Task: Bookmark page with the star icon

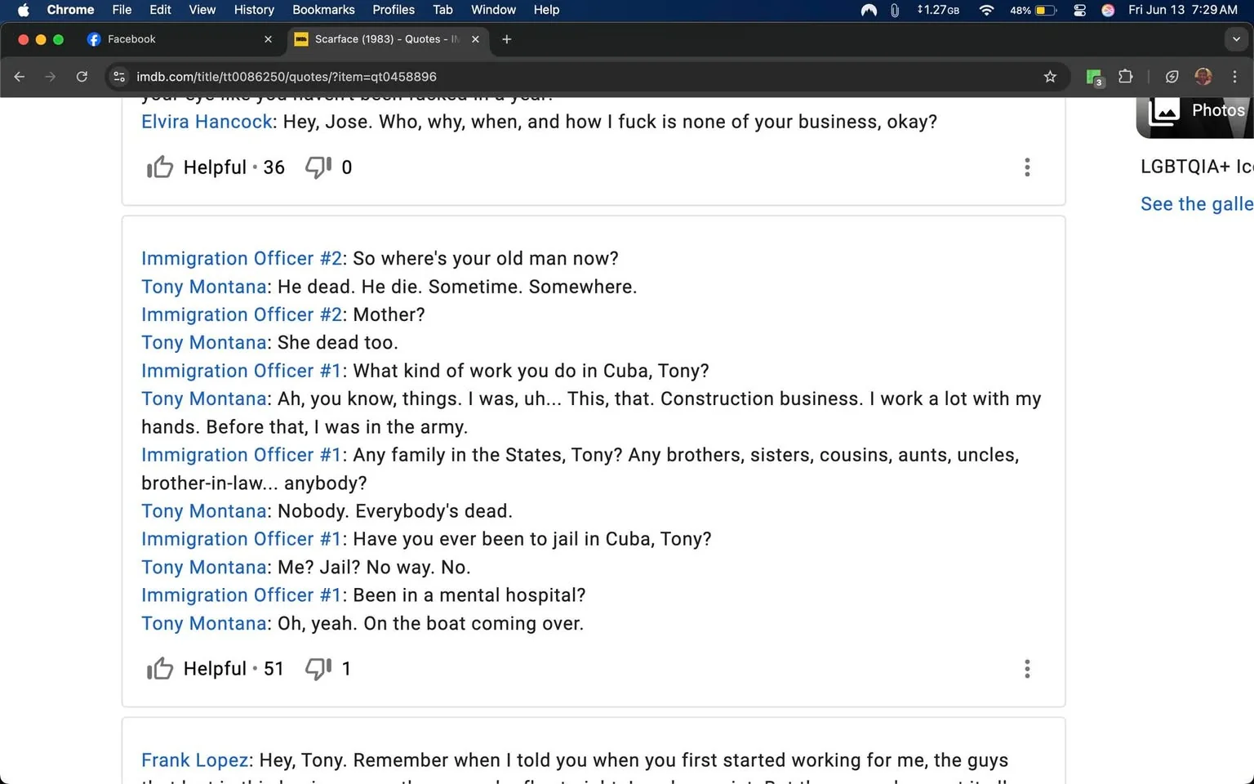Action: click(x=1050, y=77)
